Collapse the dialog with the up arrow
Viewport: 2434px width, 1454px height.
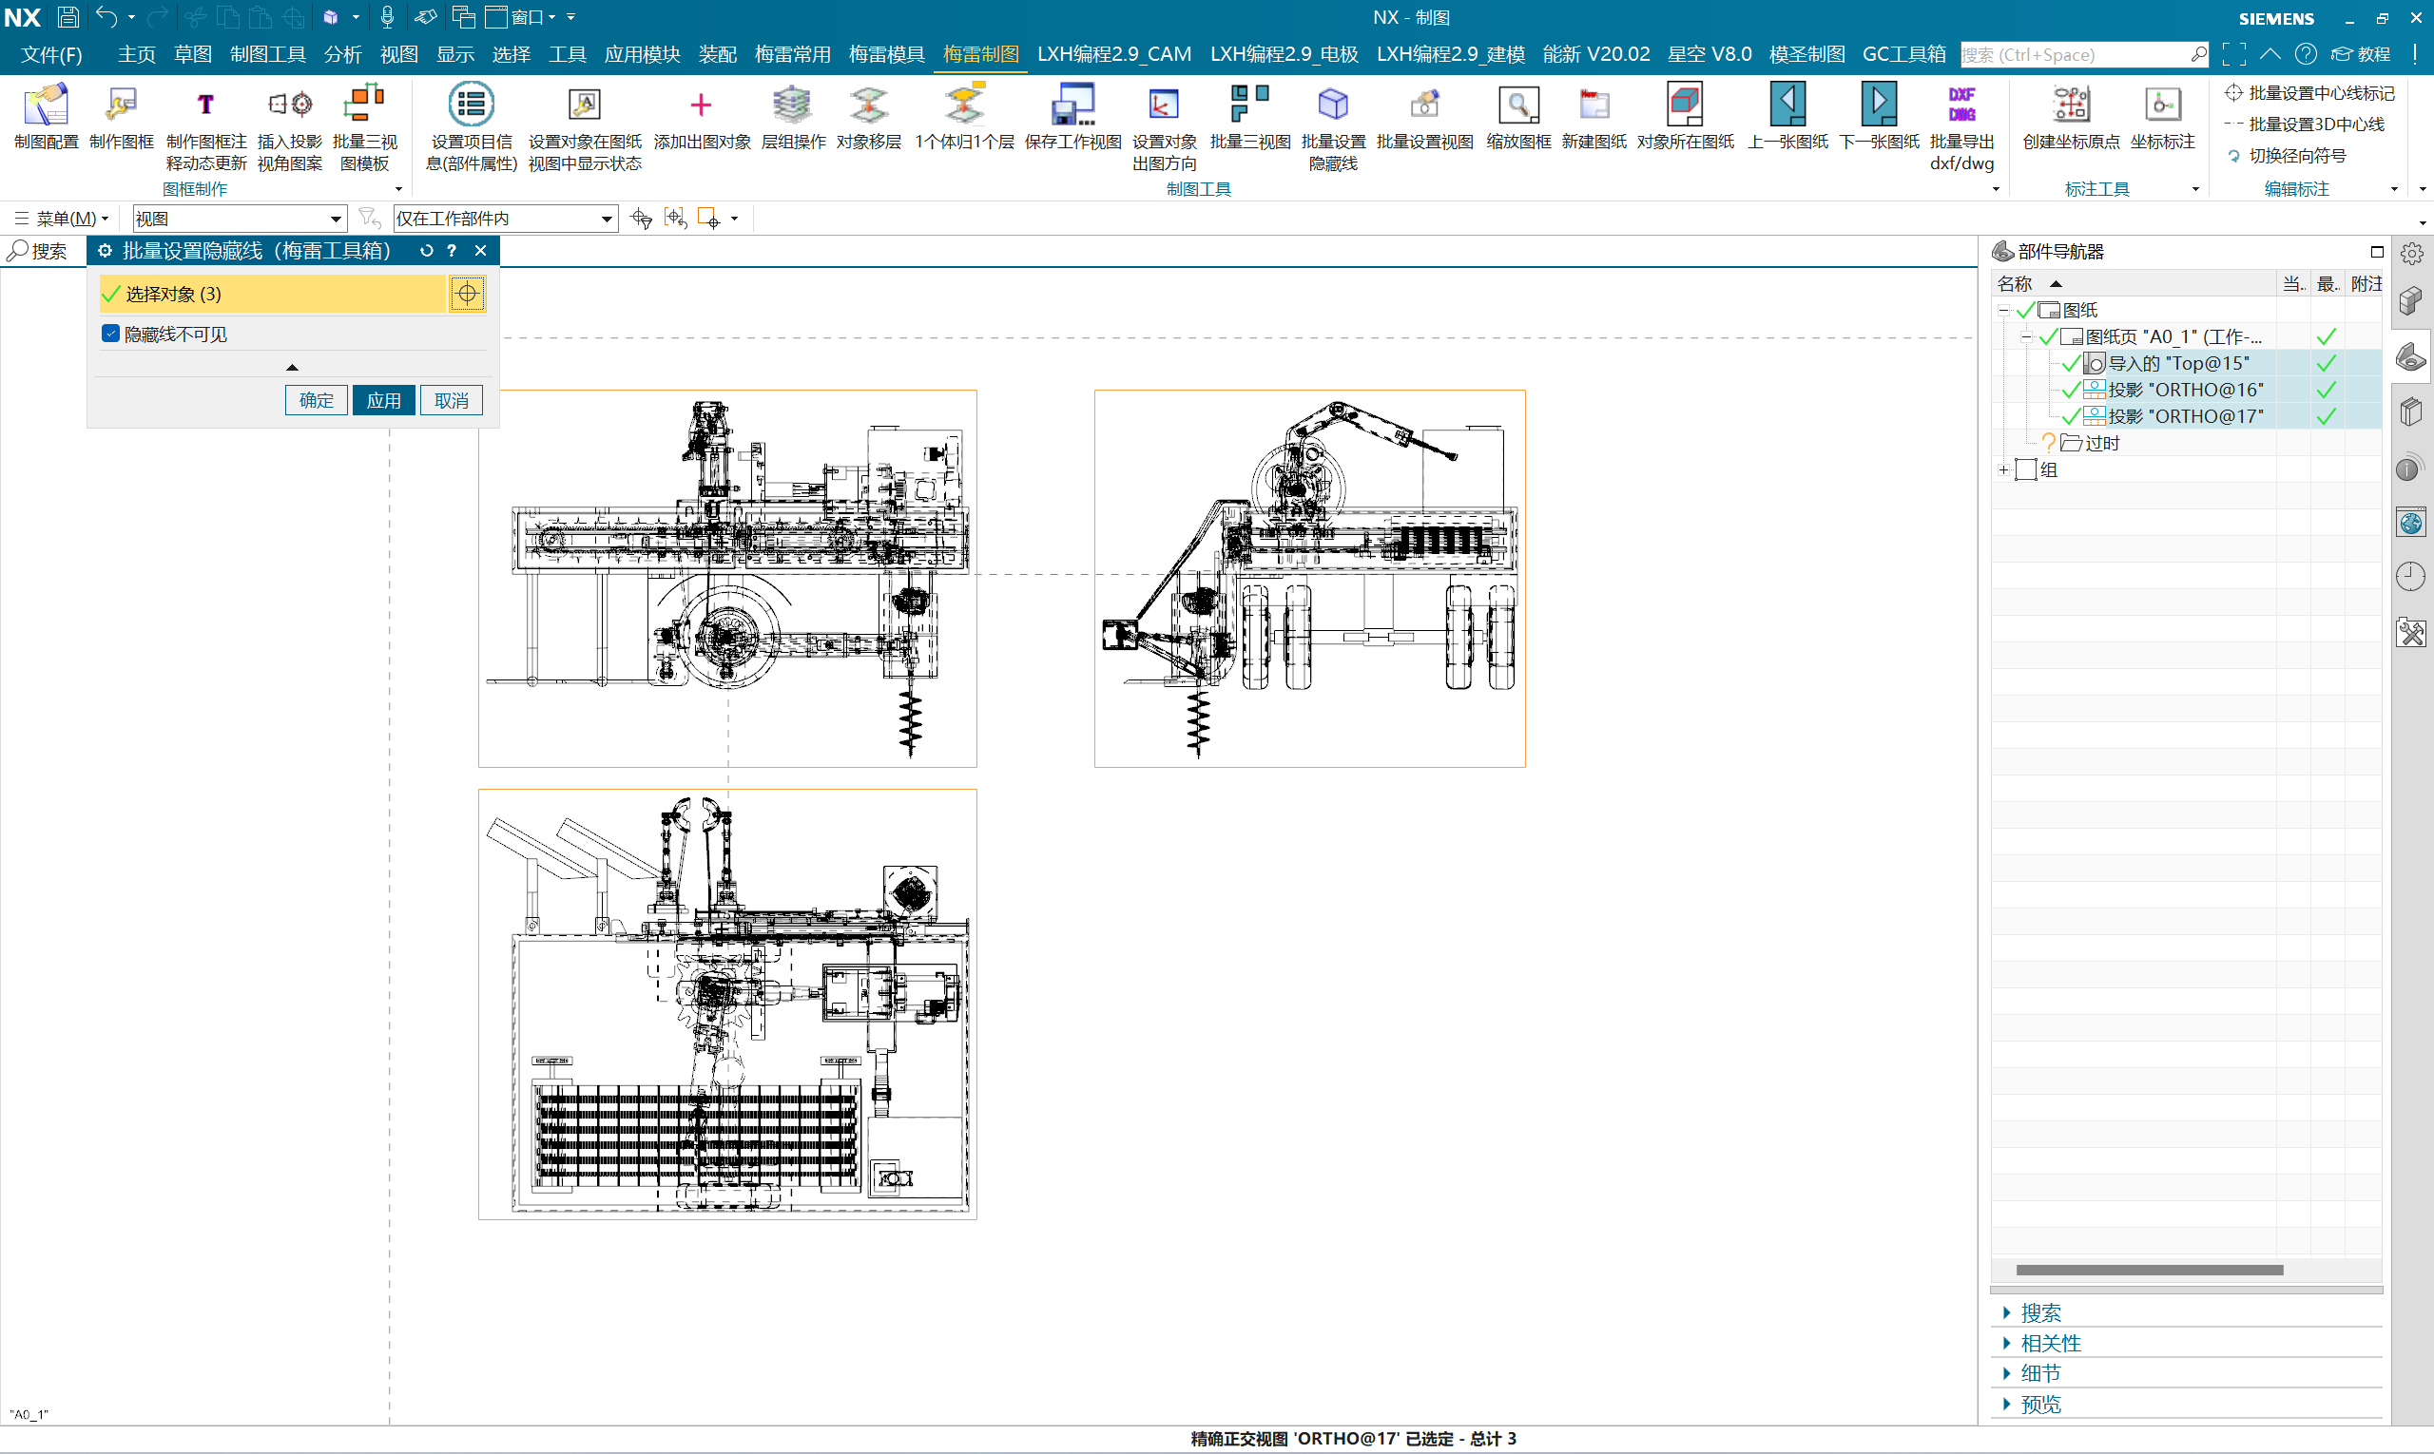(291, 368)
